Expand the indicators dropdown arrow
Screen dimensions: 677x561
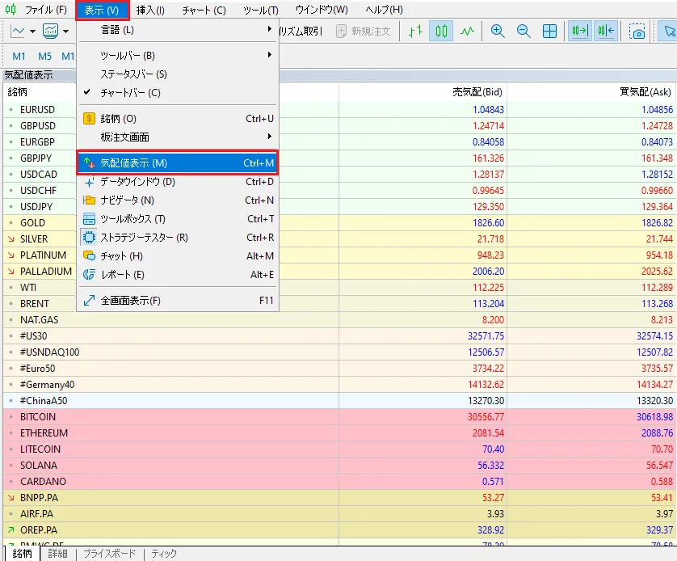[65, 31]
